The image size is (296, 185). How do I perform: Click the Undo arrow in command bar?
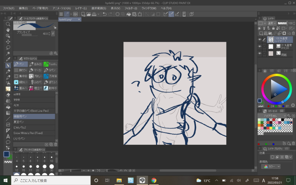[104, 14]
